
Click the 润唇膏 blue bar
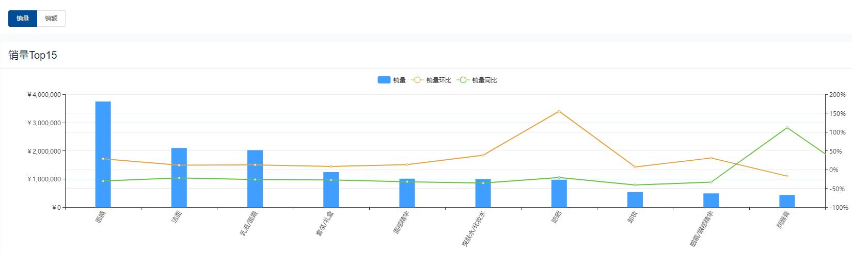click(787, 201)
